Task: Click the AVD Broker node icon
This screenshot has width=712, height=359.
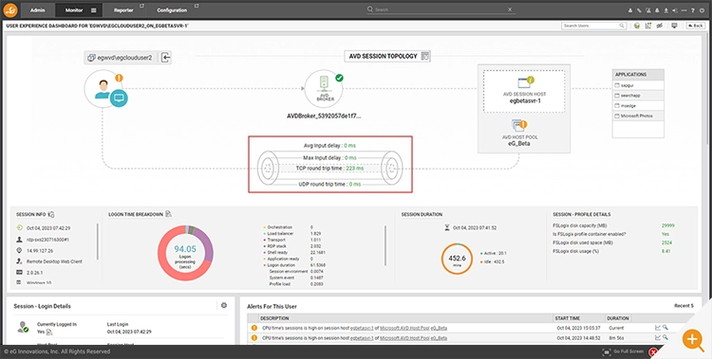Action: coord(324,88)
